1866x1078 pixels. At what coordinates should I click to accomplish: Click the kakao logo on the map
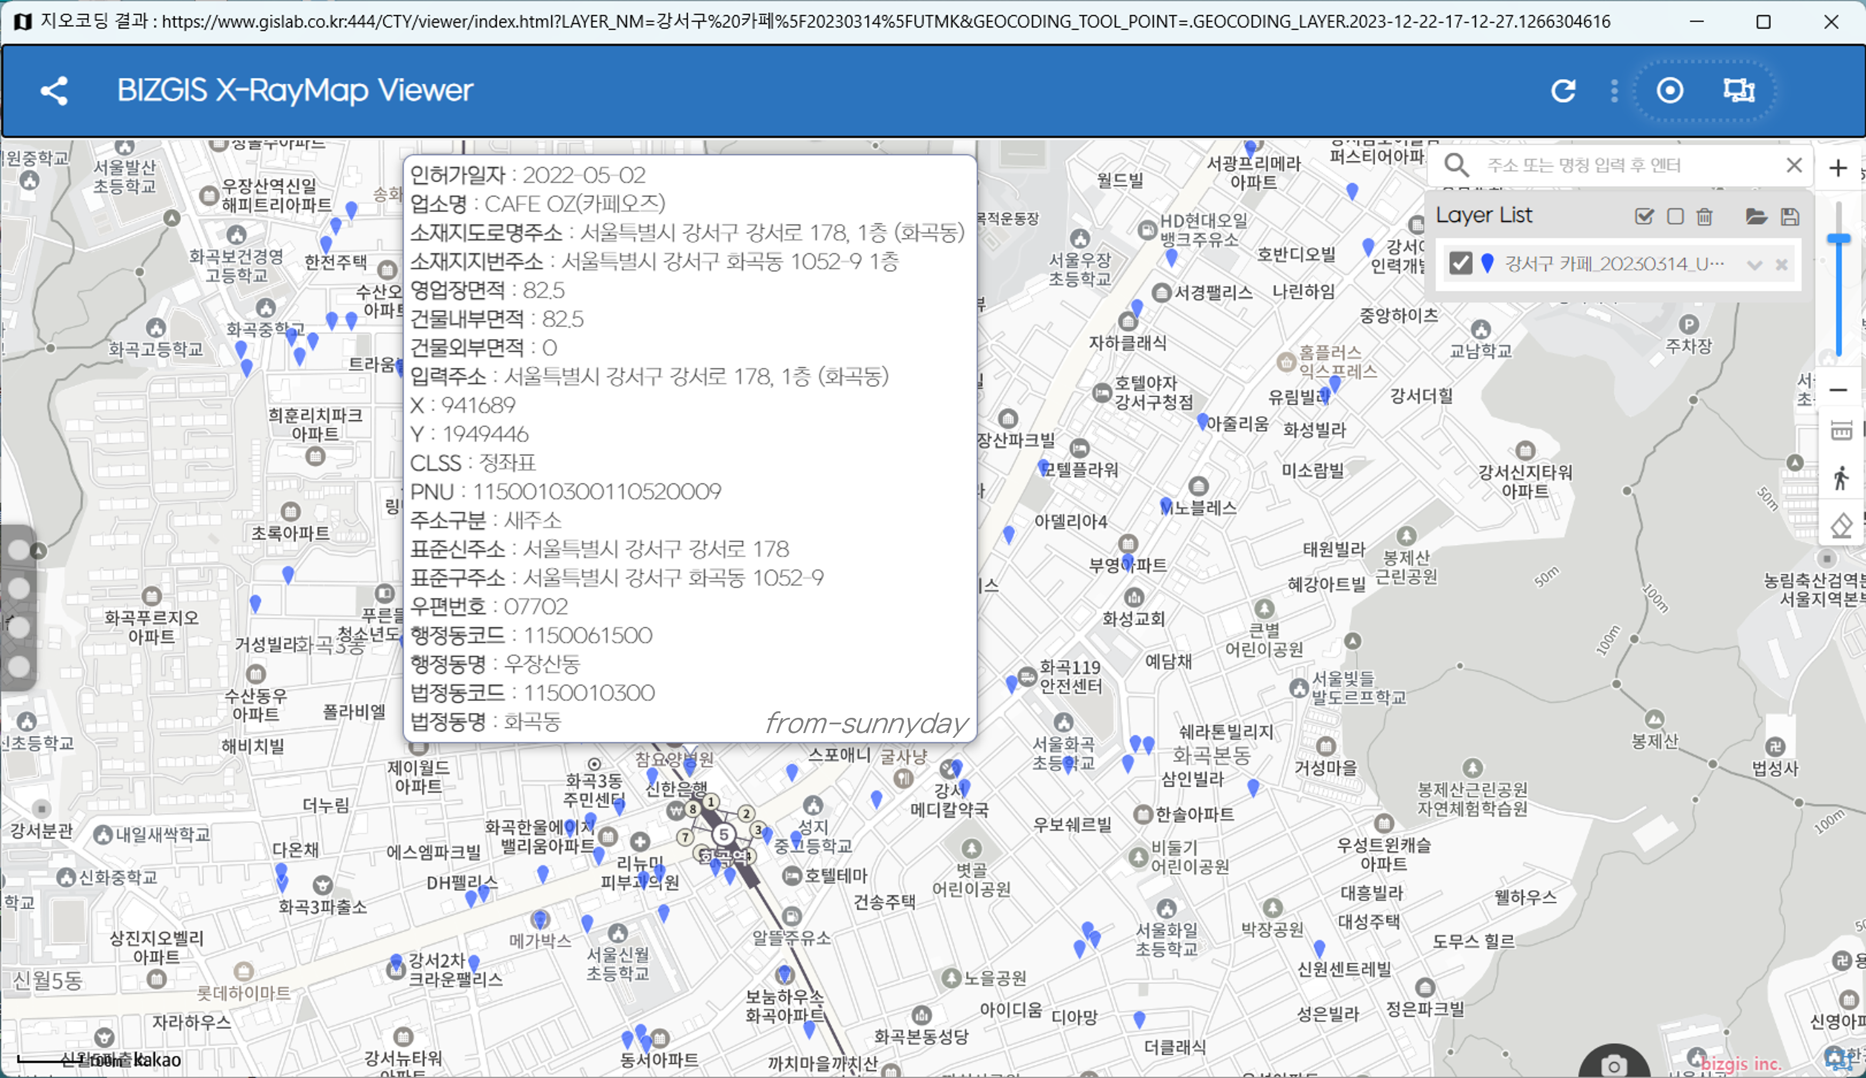coord(156,1060)
